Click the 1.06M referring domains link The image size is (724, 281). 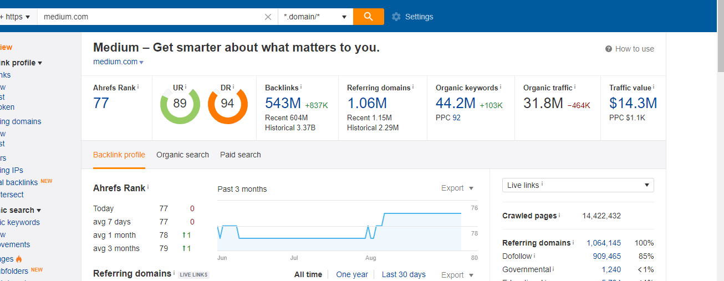tap(366, 103)
